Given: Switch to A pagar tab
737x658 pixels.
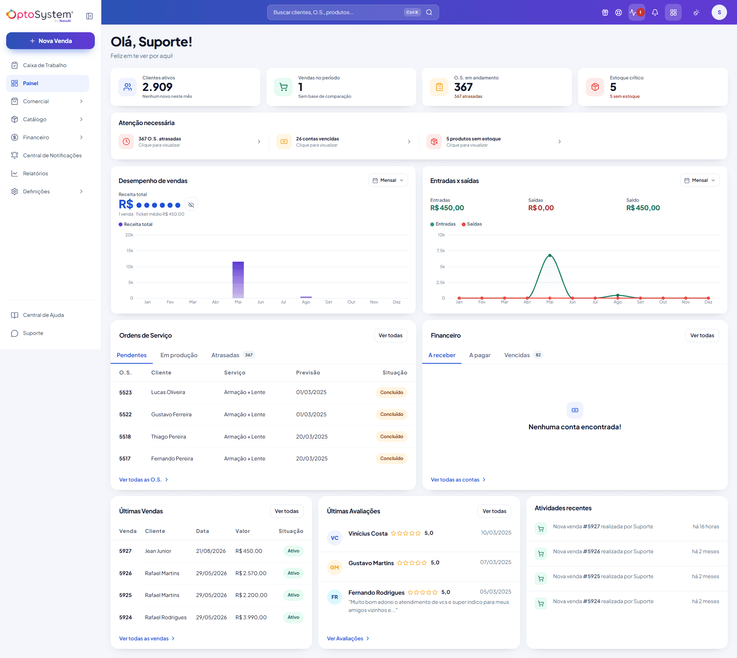Looking at the screenshot, I should 480,355.
